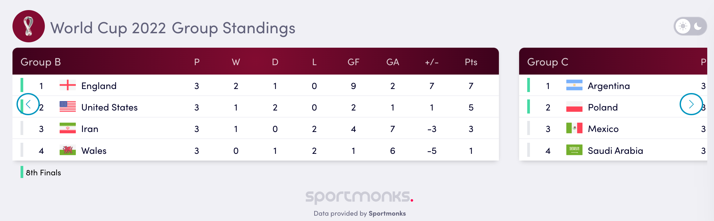Click the Poland flag icon
714x221 pixels.
(x=574, y=107)
